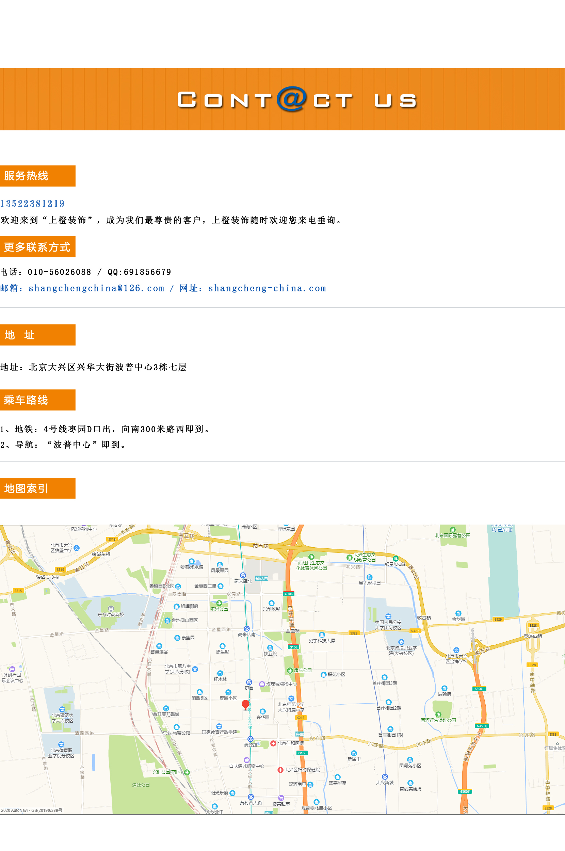
Task: Click the 高米店南 metro station icon
Action: (x=247, y=629)
